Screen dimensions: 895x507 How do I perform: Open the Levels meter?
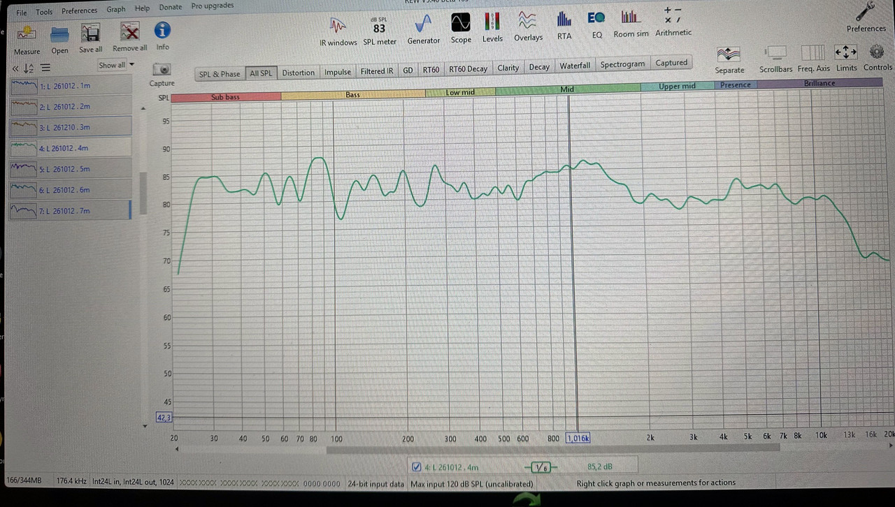click(492, 28)
